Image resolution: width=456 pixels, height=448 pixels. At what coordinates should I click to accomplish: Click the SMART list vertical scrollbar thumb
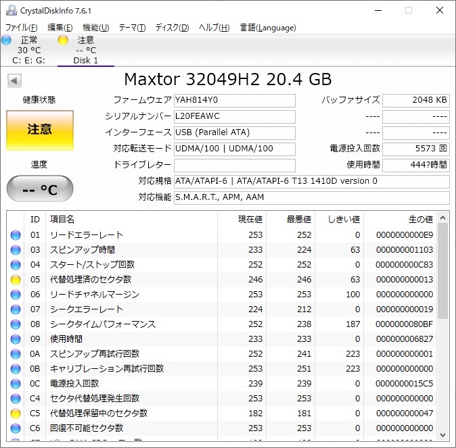pos(442,271)
